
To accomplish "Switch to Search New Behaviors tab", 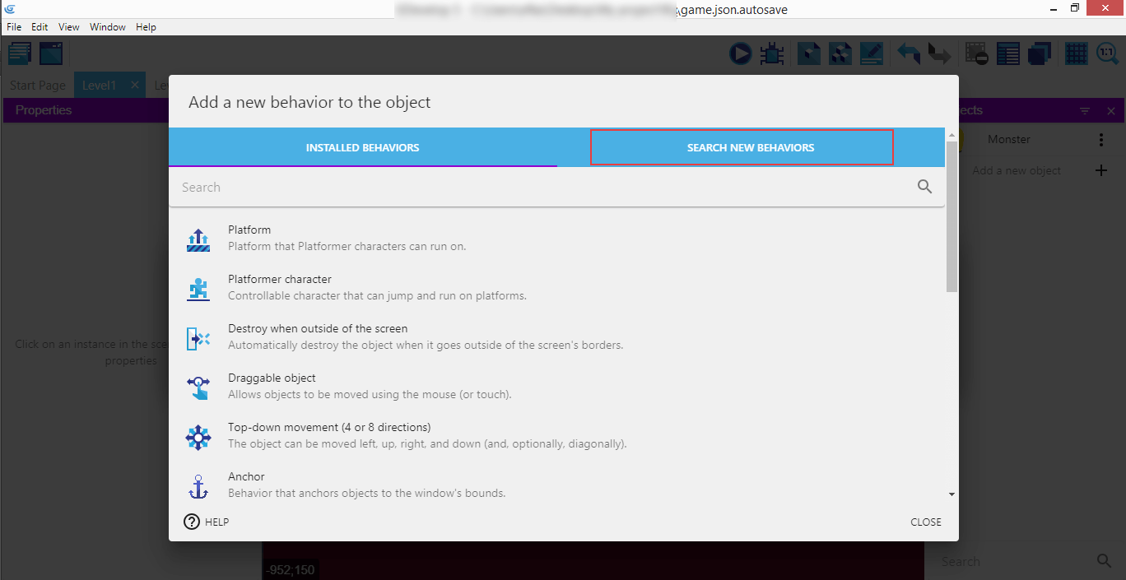I will 750,148.
